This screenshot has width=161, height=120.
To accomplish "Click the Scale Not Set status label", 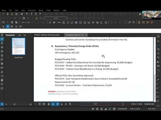I will [x=149, y=104].
